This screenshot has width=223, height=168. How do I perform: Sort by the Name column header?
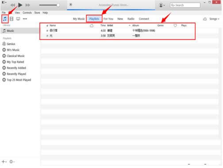click(x=53, y=26)
